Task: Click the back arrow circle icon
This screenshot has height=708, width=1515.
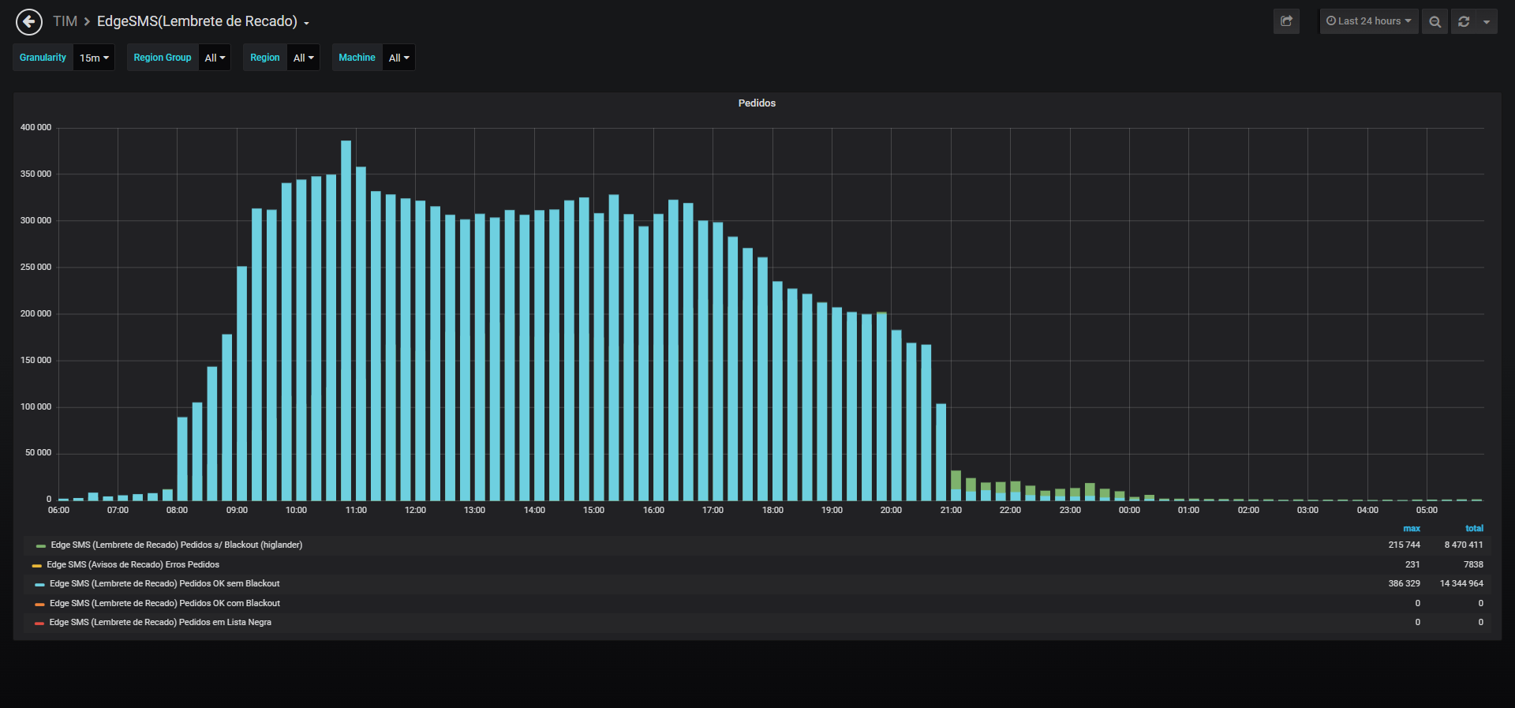Action: [29, 21]
